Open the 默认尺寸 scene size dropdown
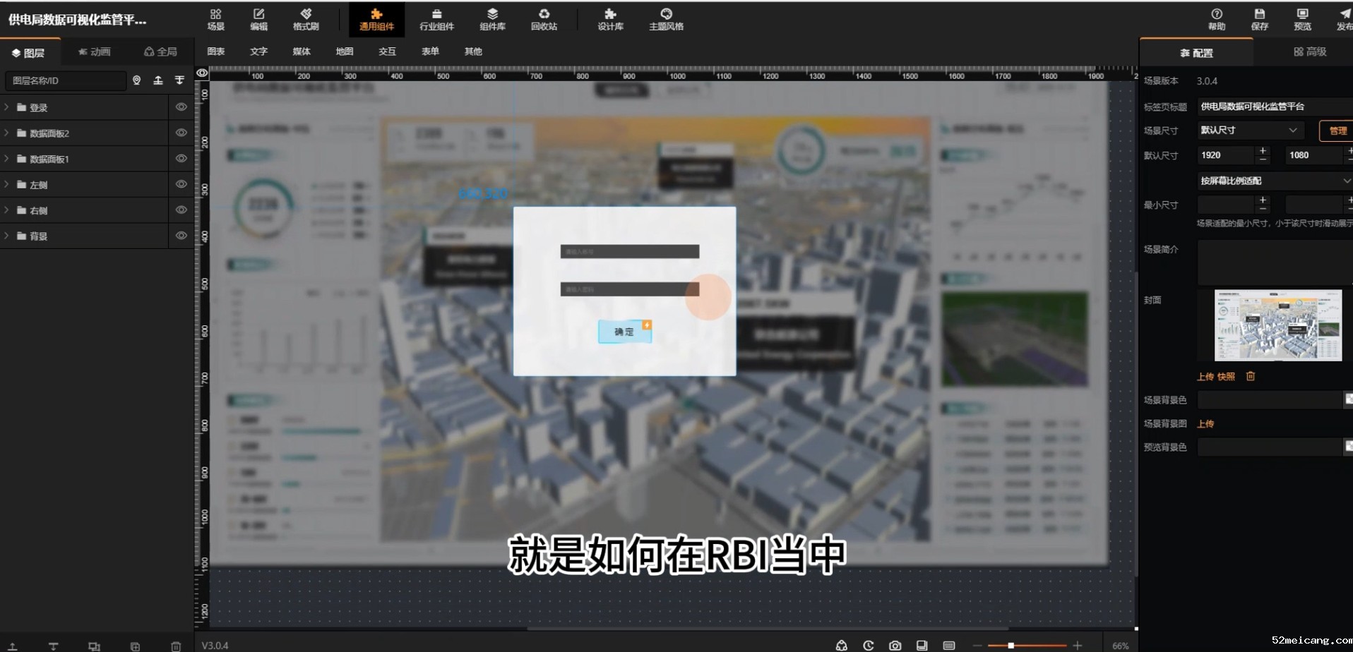 (1249, 130)
